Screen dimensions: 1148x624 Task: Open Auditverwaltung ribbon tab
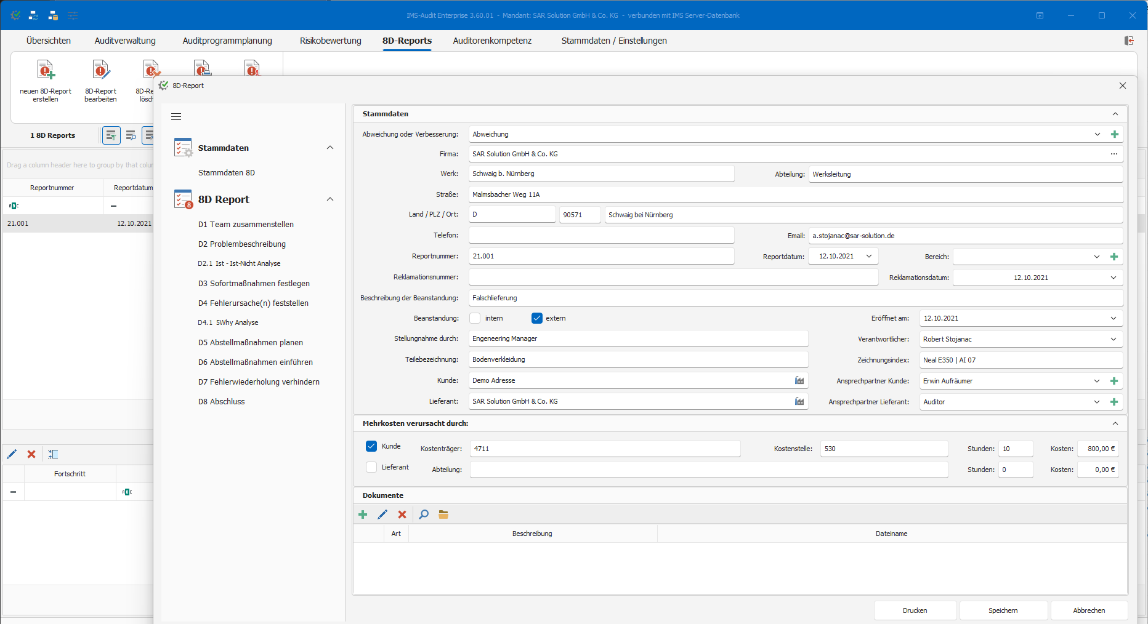(x=125, y=41)
